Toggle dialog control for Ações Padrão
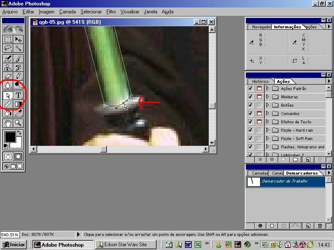The width and height of the screenshot is (334, 250). pyautogui.click(x=259, y=88)
